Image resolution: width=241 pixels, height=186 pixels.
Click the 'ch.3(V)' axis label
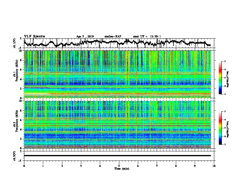coord(15,156)
